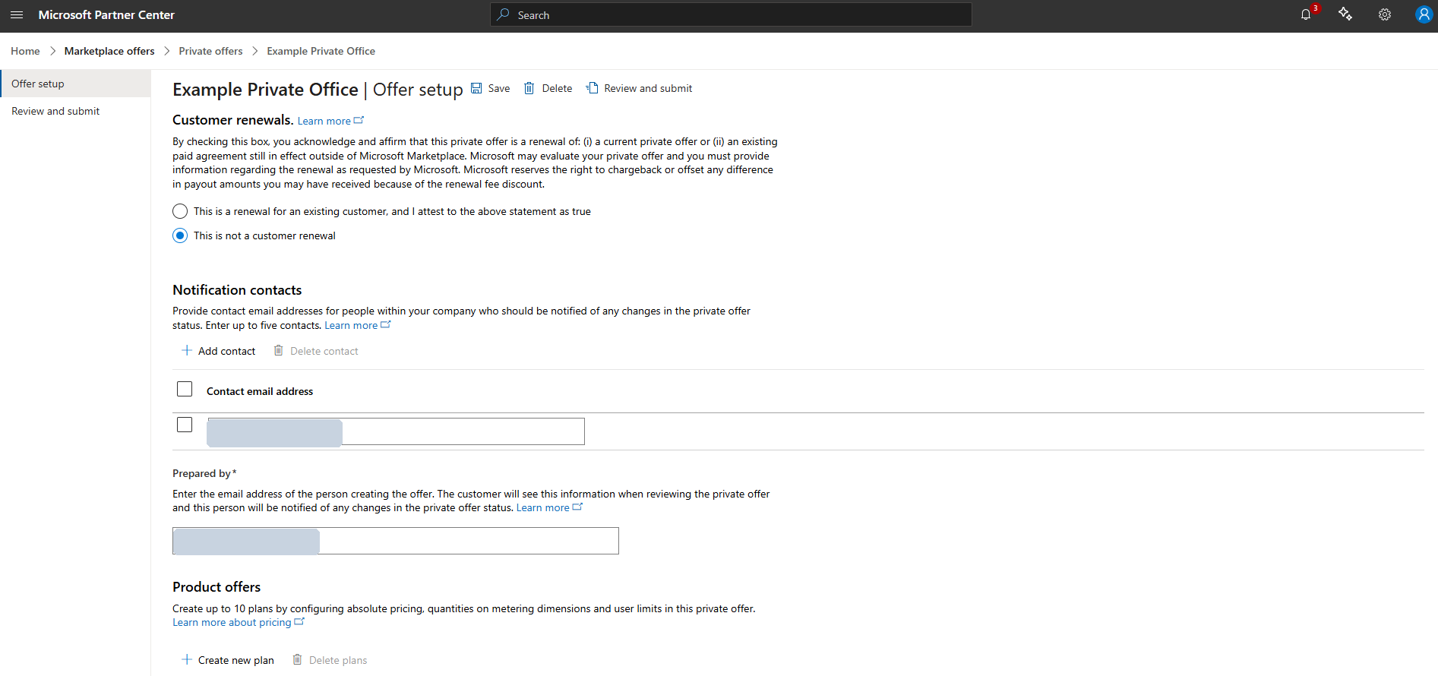Click the Prepared by email input field

pyautogui.click(x=396, y=541)
